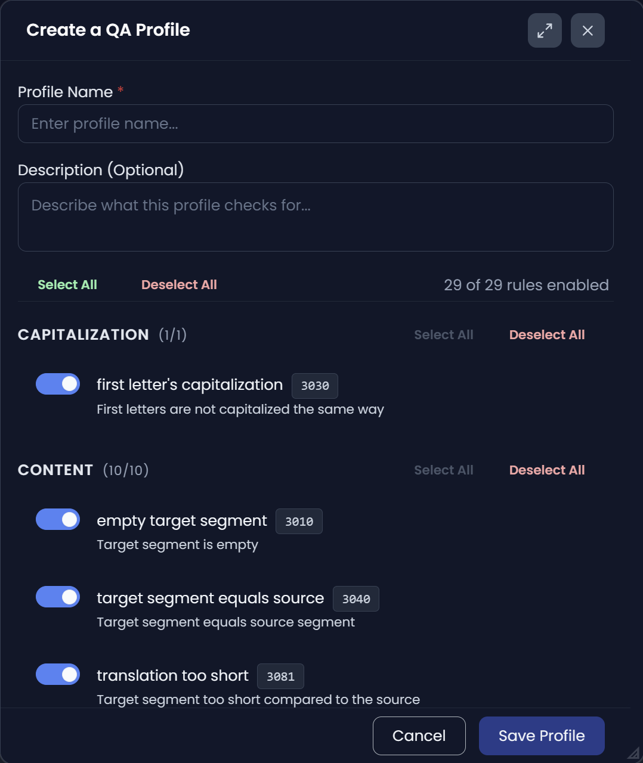Disable translation too short rule
Screen dimensions: 643x763
click(x=57, y=674)
